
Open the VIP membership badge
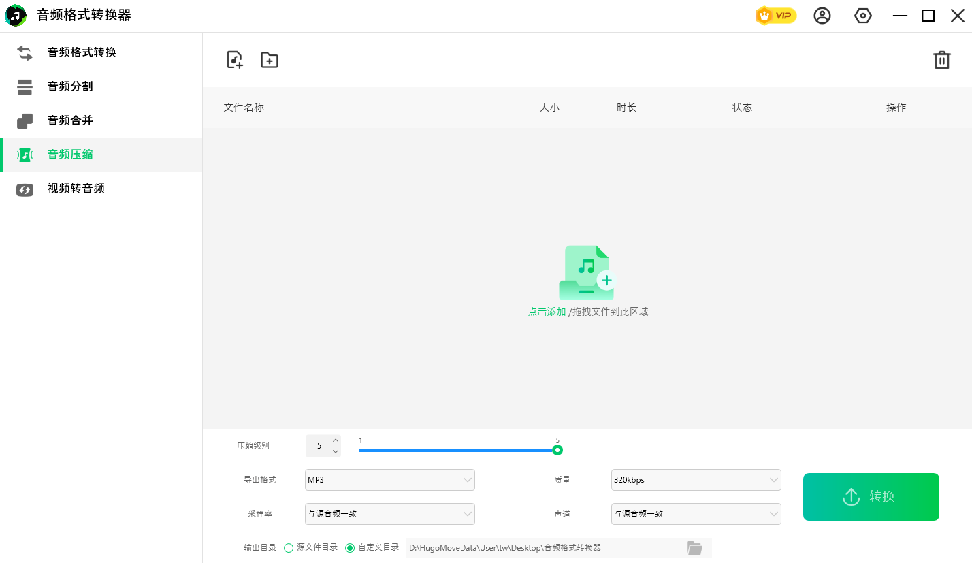[776, 16]
